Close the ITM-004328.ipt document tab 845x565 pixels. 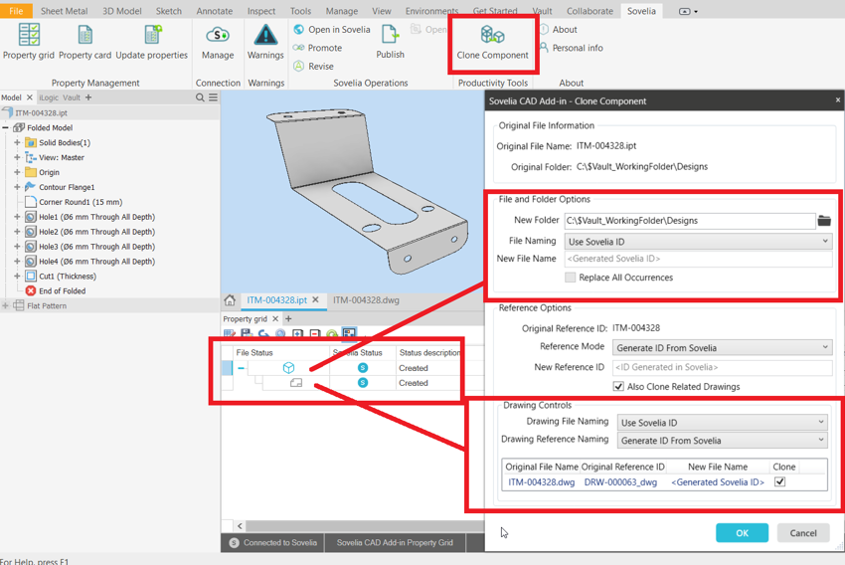coord(316,299)
